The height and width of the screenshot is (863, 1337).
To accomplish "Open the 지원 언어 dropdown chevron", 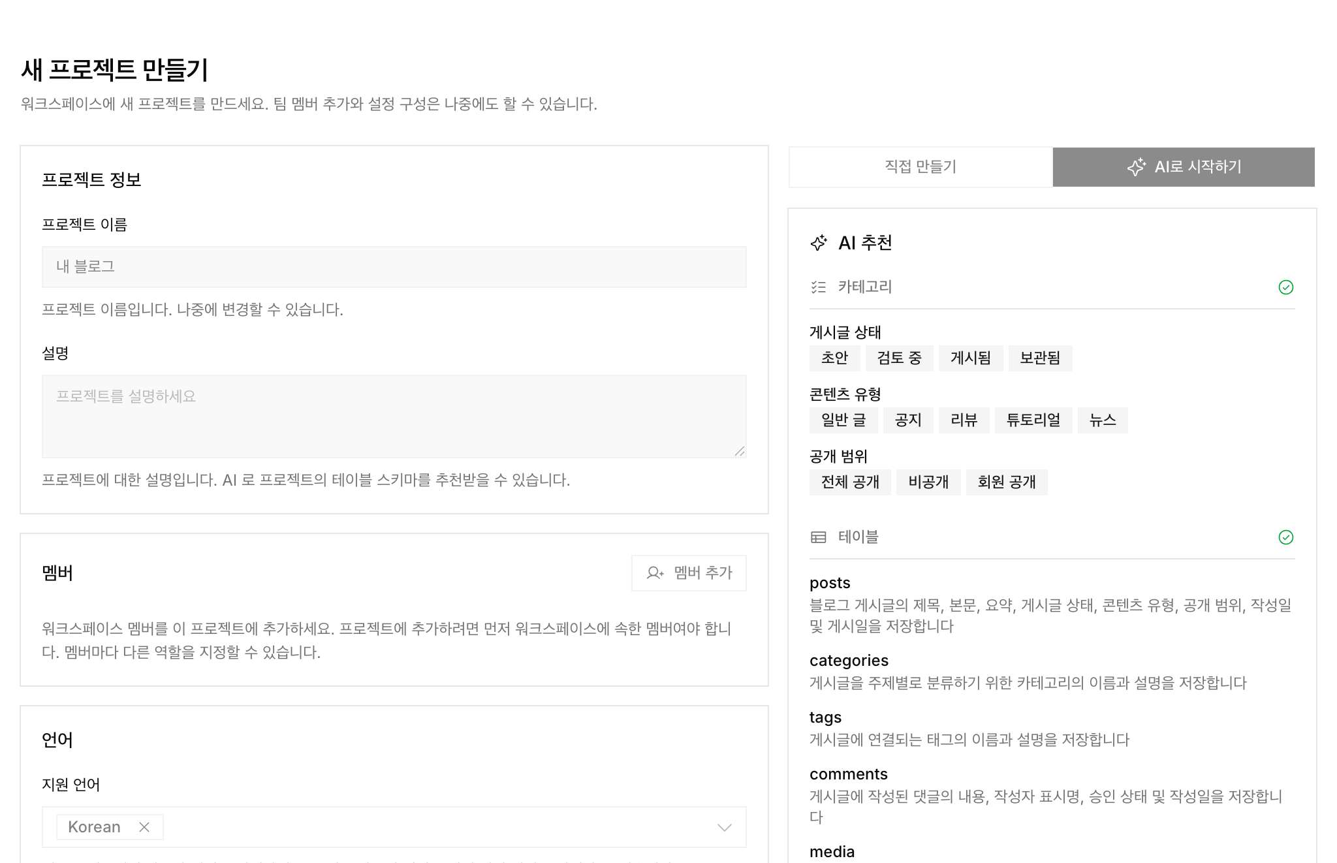I will point(725,827).
